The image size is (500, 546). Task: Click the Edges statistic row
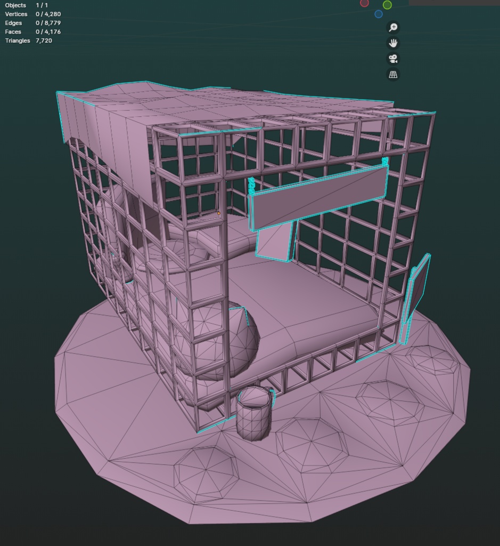26,23
